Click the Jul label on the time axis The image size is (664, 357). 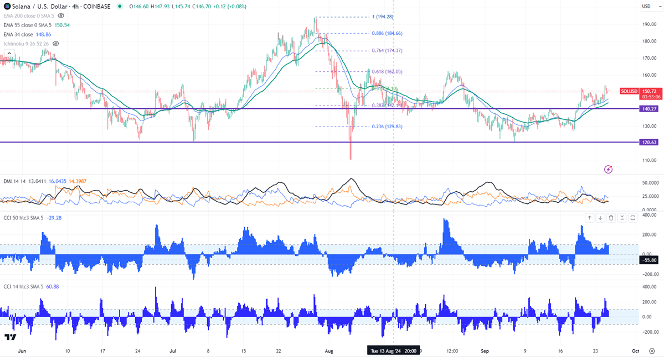tap(172, 351)
